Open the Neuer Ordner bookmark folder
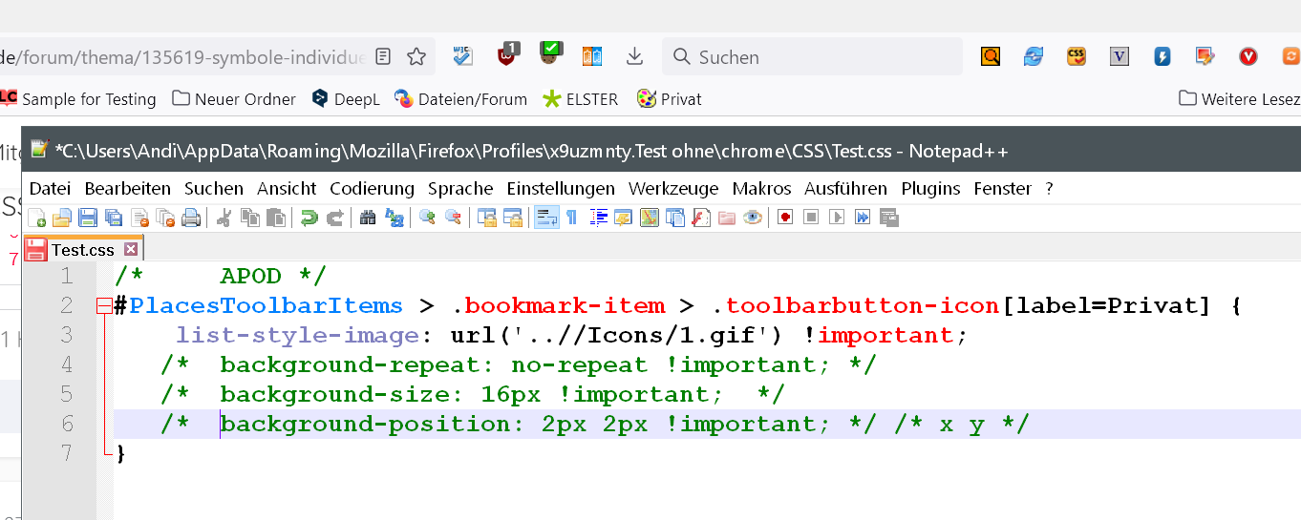This screenshot has height=520, width=1301. (234, 99)
